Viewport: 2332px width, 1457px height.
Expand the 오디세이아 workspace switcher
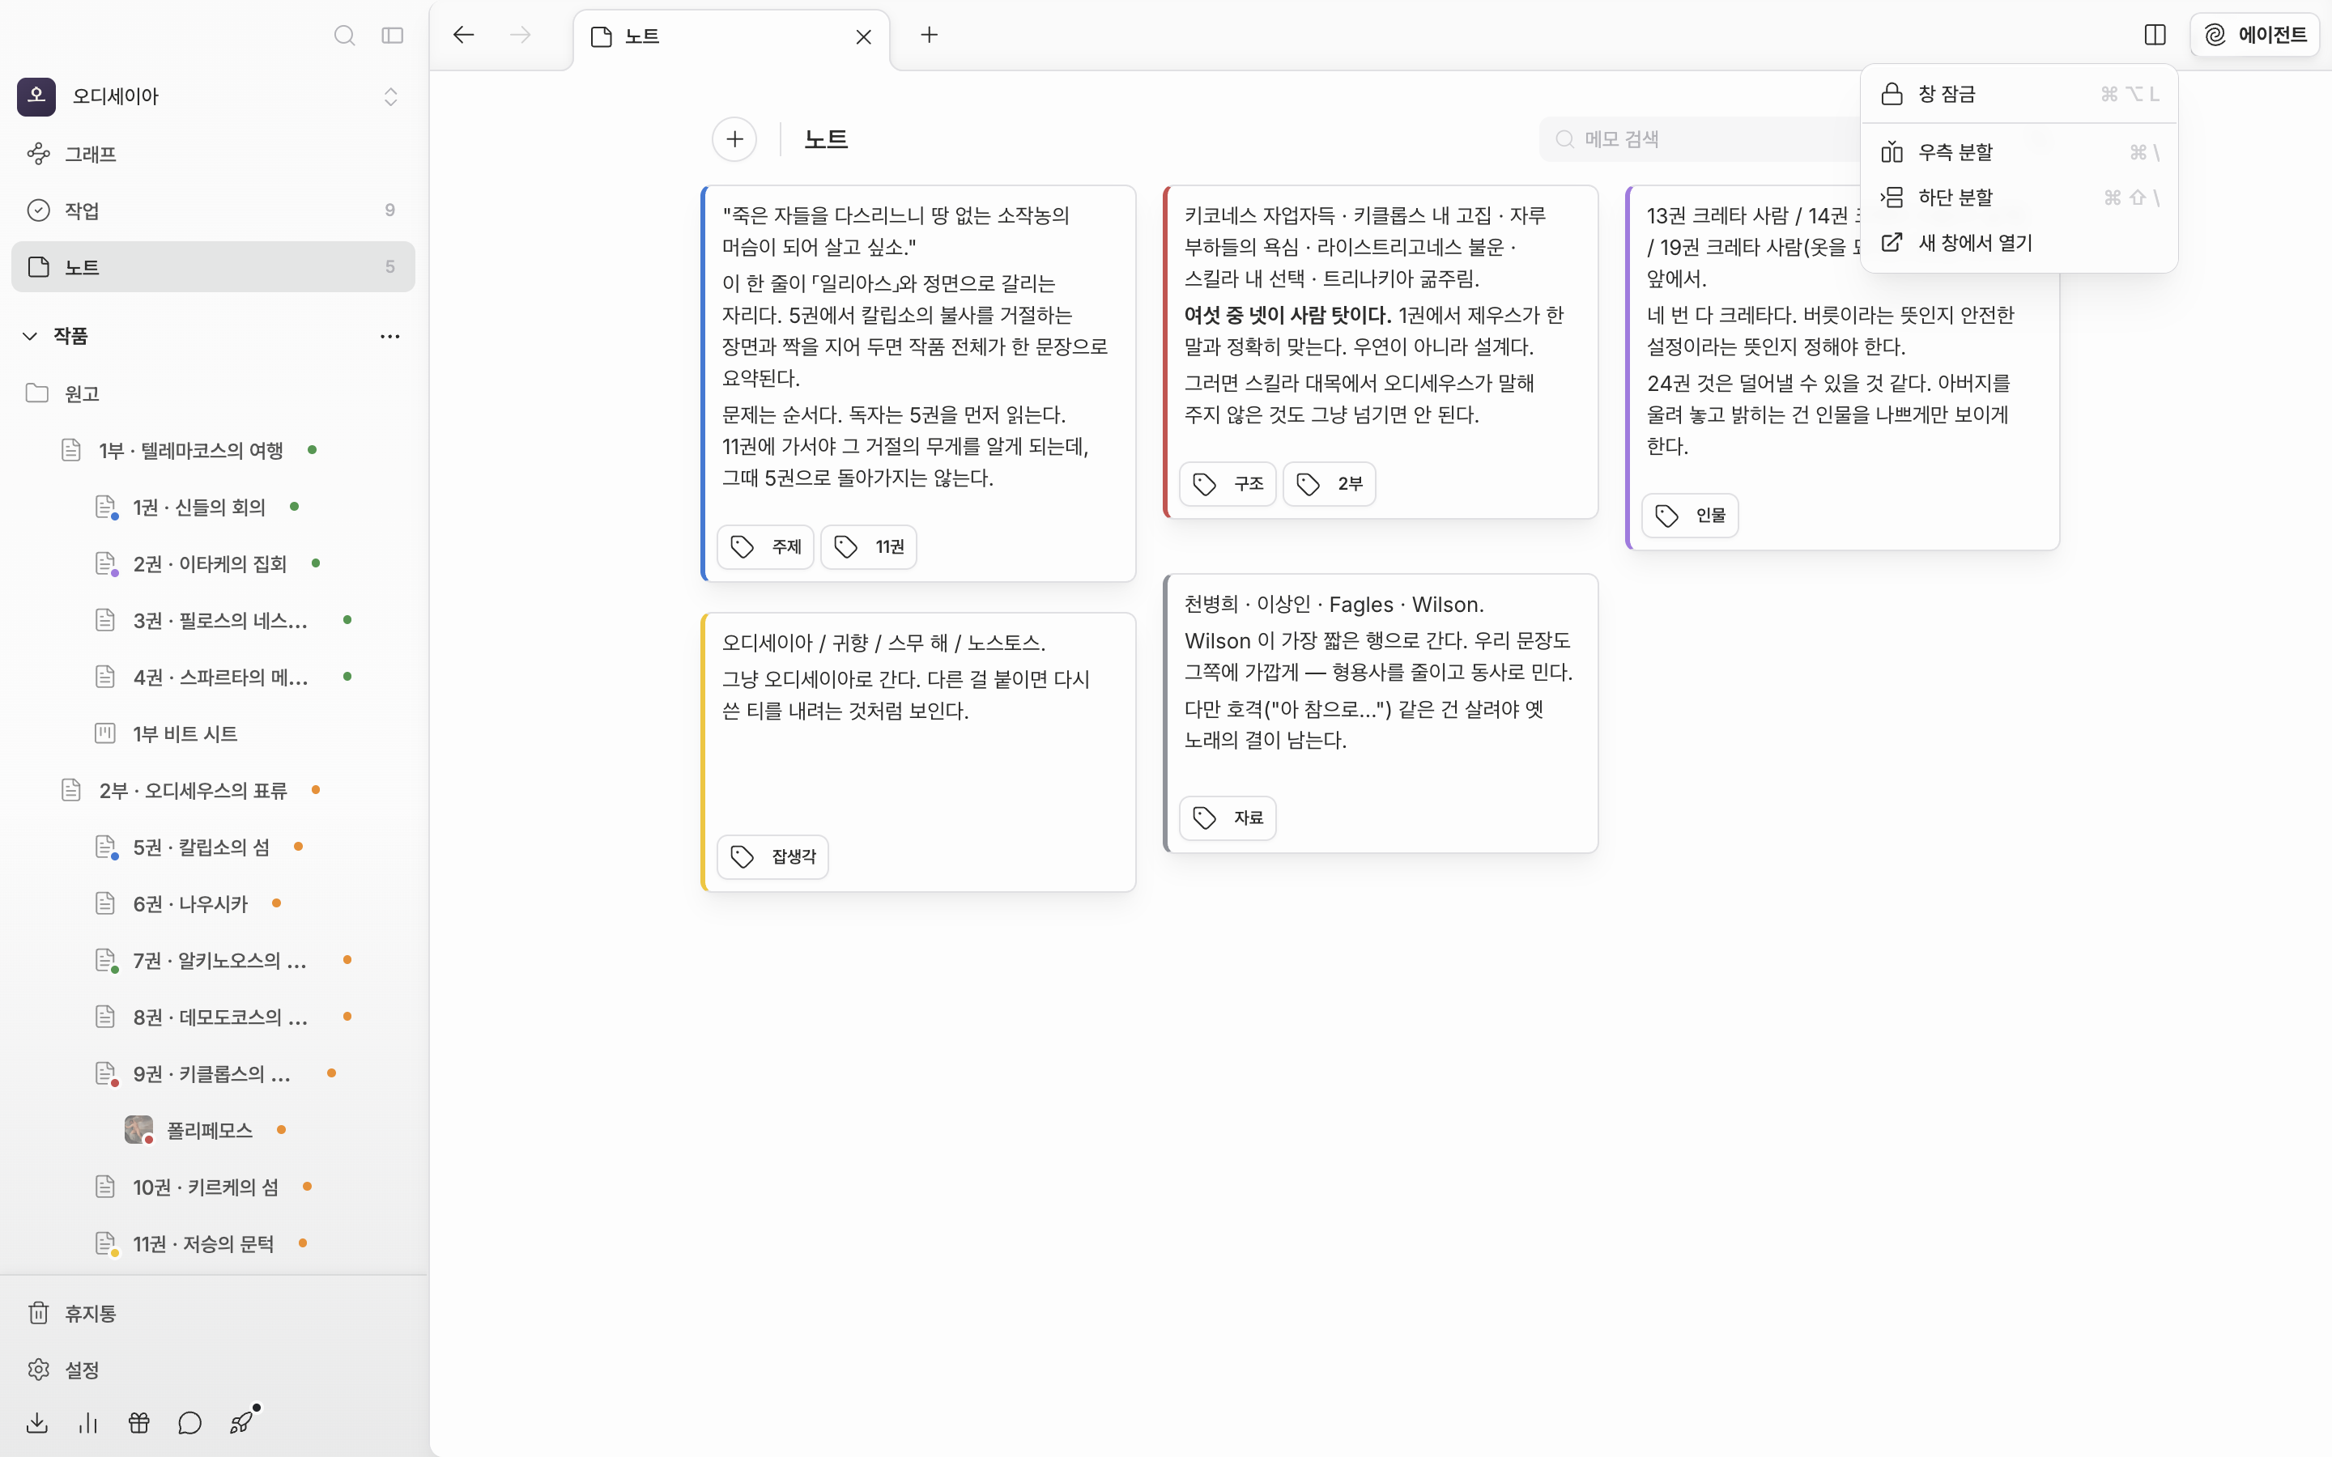coord(390,96)
